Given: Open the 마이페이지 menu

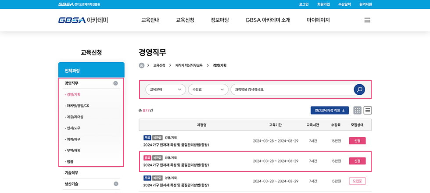Looking at the screenshot, I should (318, 20).
